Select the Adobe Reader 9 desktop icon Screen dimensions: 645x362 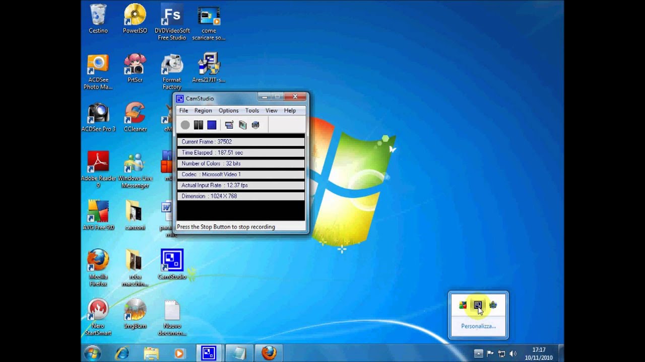click(x=98, y=170)
